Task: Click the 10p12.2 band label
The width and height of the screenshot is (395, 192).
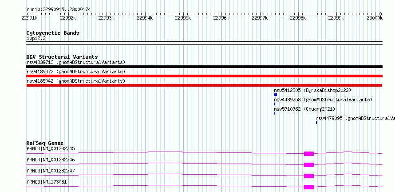Action: (x=36, y=39)
